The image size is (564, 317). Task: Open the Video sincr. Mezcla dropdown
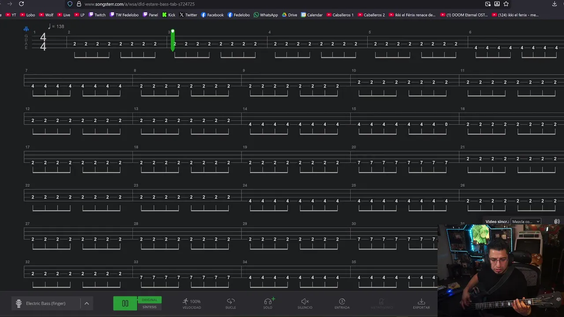click(526, 221)
